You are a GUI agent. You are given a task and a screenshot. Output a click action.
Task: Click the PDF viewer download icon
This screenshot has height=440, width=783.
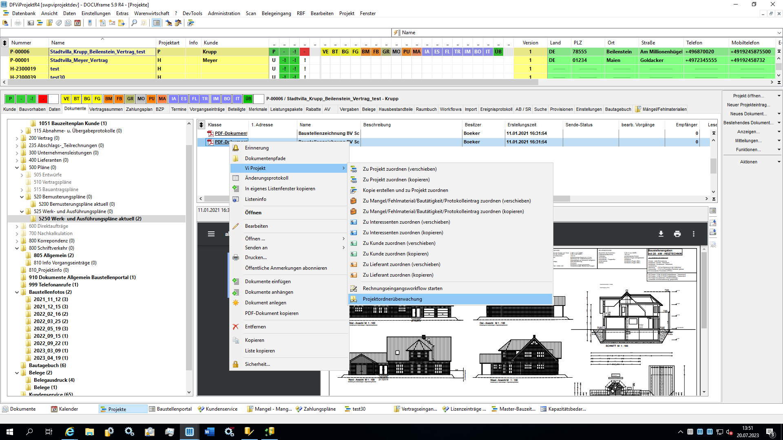point(661,234)
